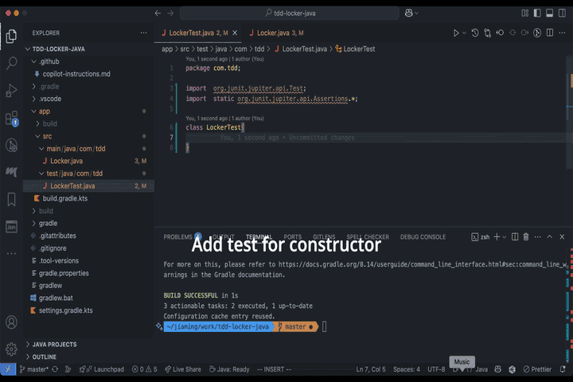Toggle Copilot status icon in status bar

coord(497,369)
